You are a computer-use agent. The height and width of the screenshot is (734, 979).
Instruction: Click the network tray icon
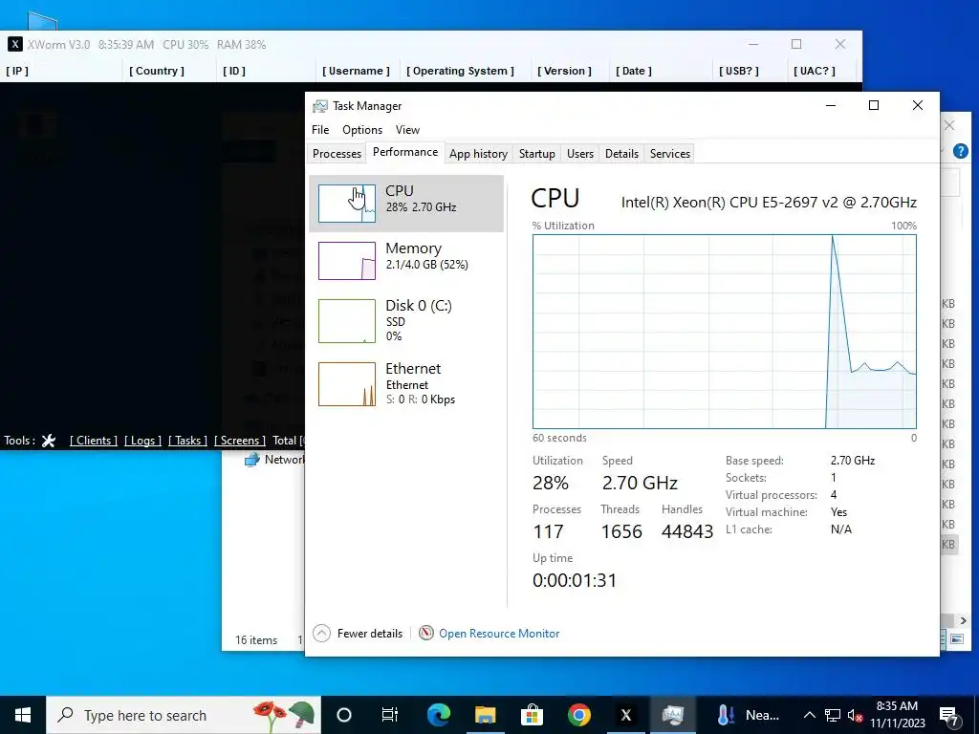coord(833,715)
